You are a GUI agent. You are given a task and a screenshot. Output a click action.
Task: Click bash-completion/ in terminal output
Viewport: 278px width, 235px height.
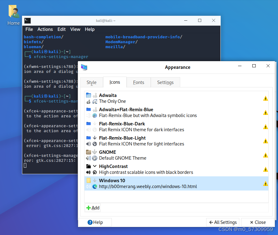[x=44, y=37]
